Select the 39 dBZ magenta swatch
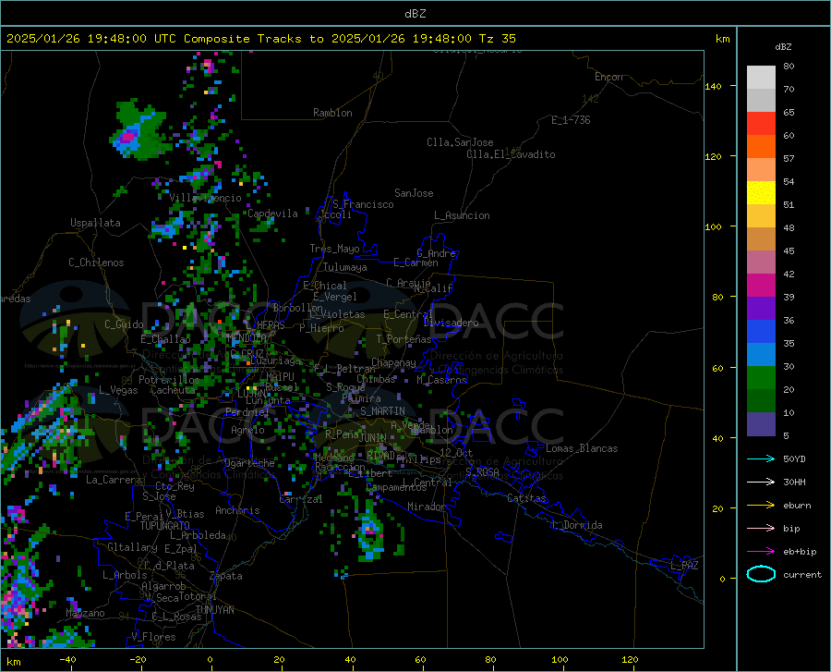This screenshot has width=831, height=672. 761,286
